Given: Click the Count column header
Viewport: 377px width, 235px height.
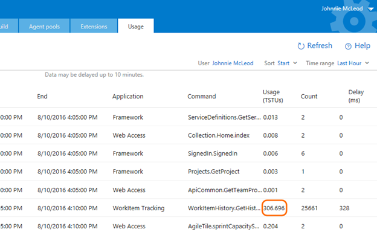Looking at the screenshot, I should pyautogui.click(x=309, y=96).
